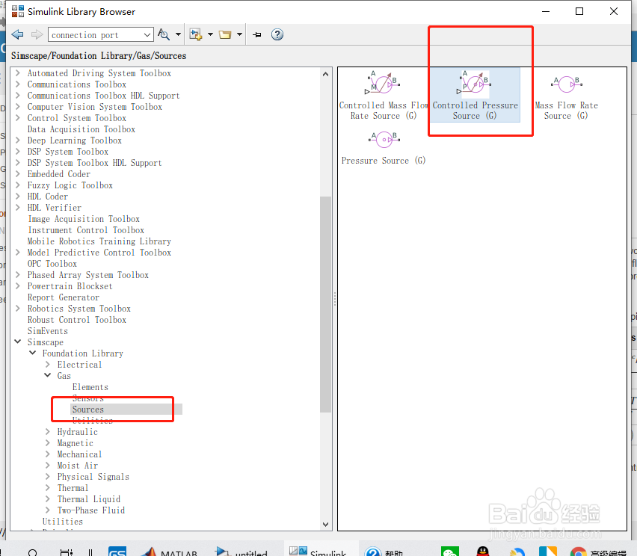The width and height of the screenshot is (637, 556).
Task: Click tree scrollbar up arrow
Action: (325, 74)
